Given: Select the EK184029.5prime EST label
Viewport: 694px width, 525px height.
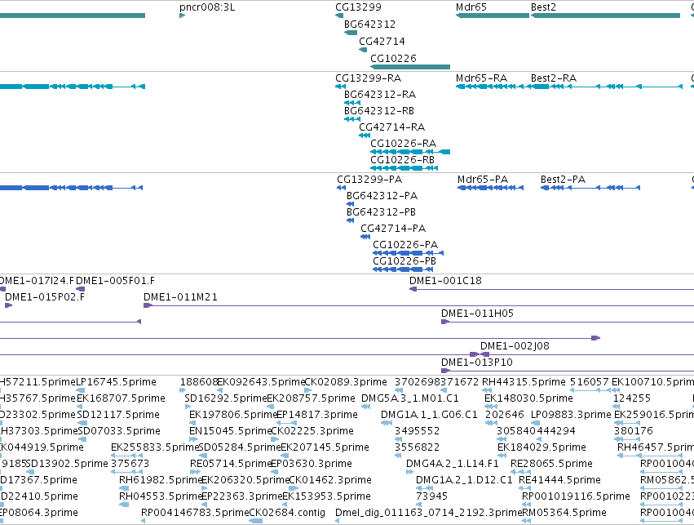Looking at the screenshot, I should click(x=541, y=447).
